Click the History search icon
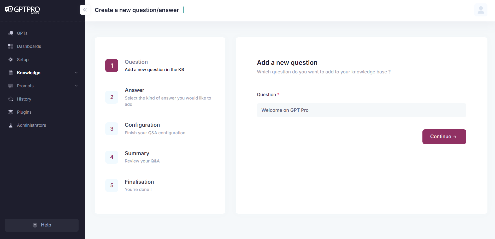This screenshot has height=239, width=495. 11,99
